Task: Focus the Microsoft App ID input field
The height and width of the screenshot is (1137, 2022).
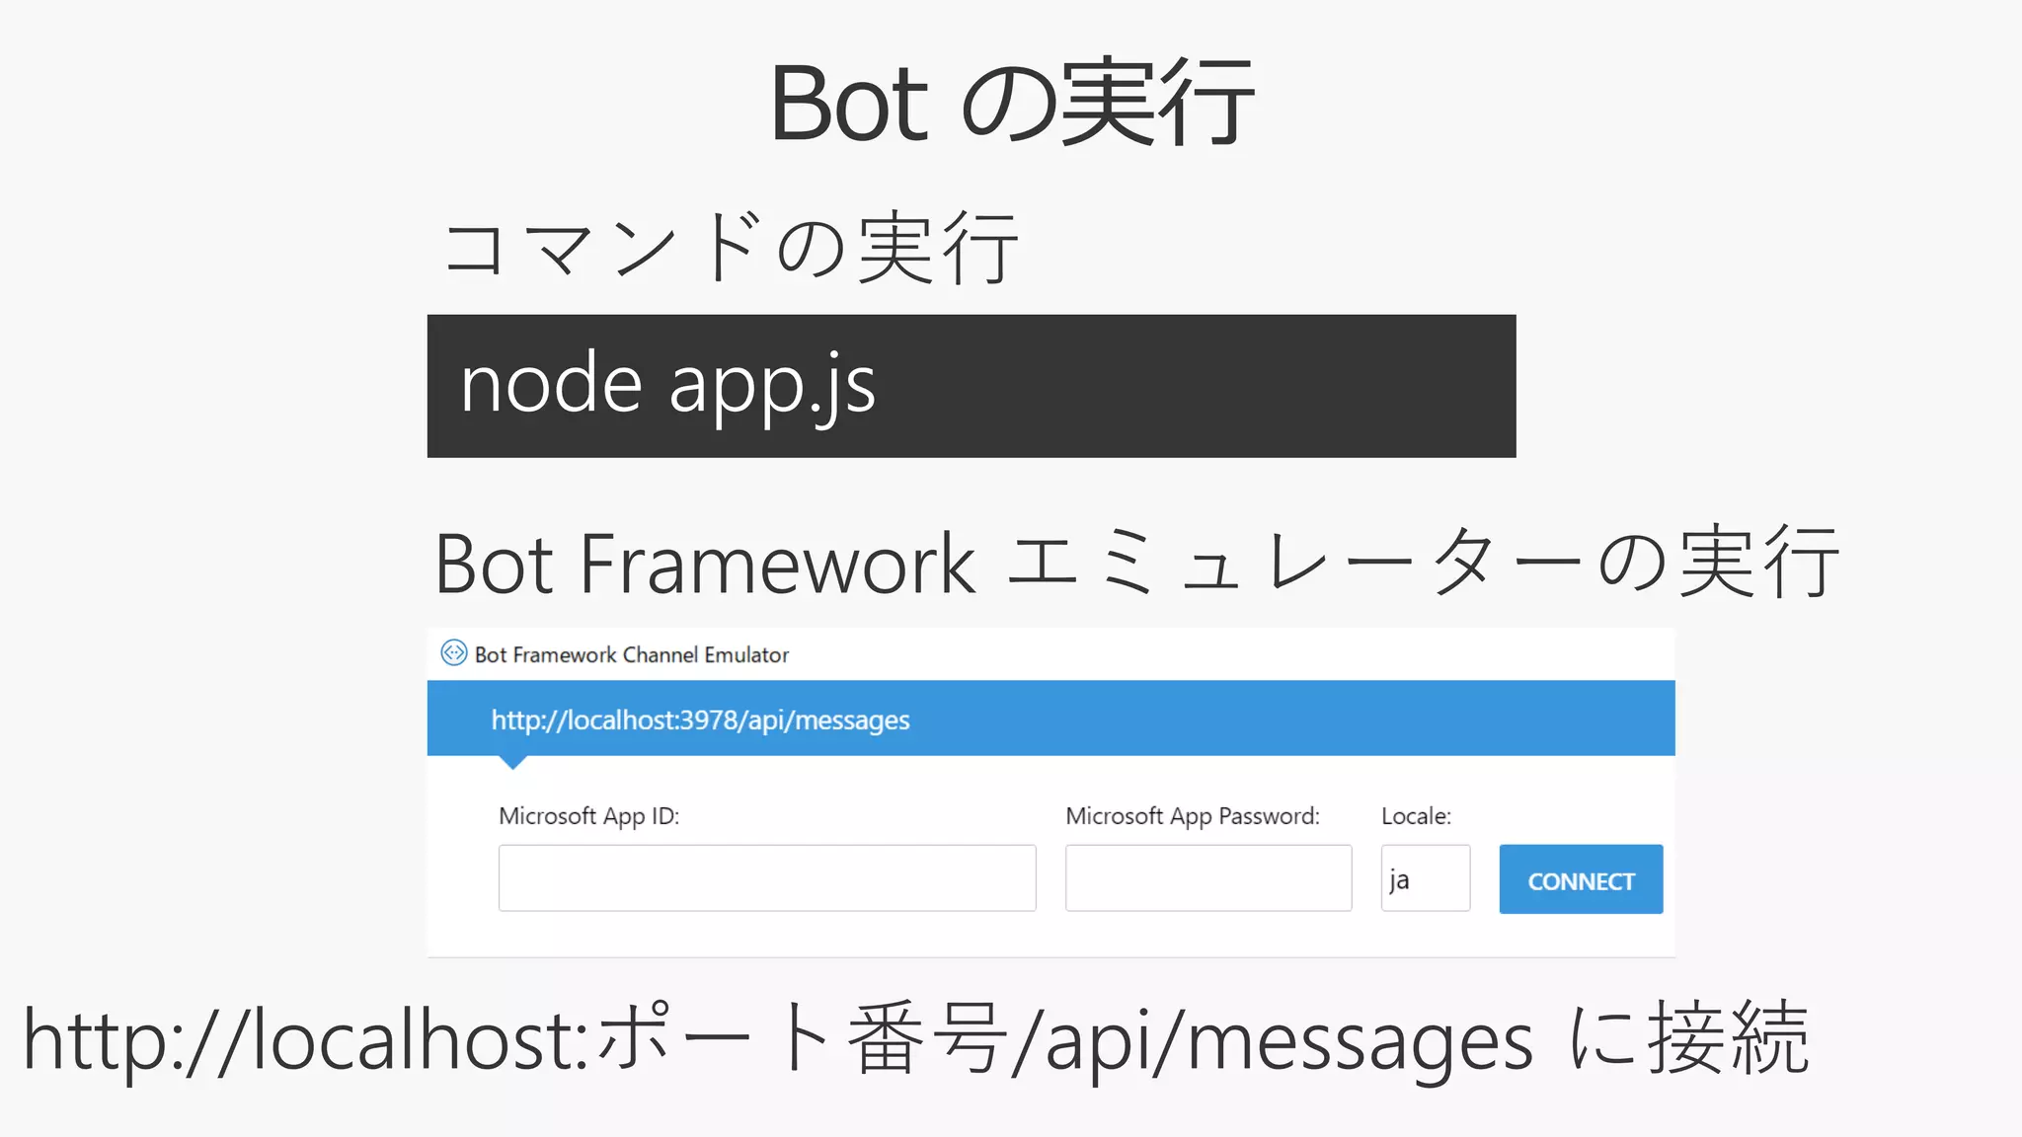Action: point(767,877)
